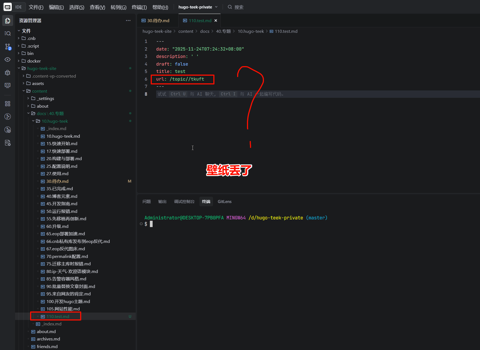This screenshot has width=480, height=350.
Task: Click the explorer panel more actions ellipsis
Action: (x=128, y=21)
